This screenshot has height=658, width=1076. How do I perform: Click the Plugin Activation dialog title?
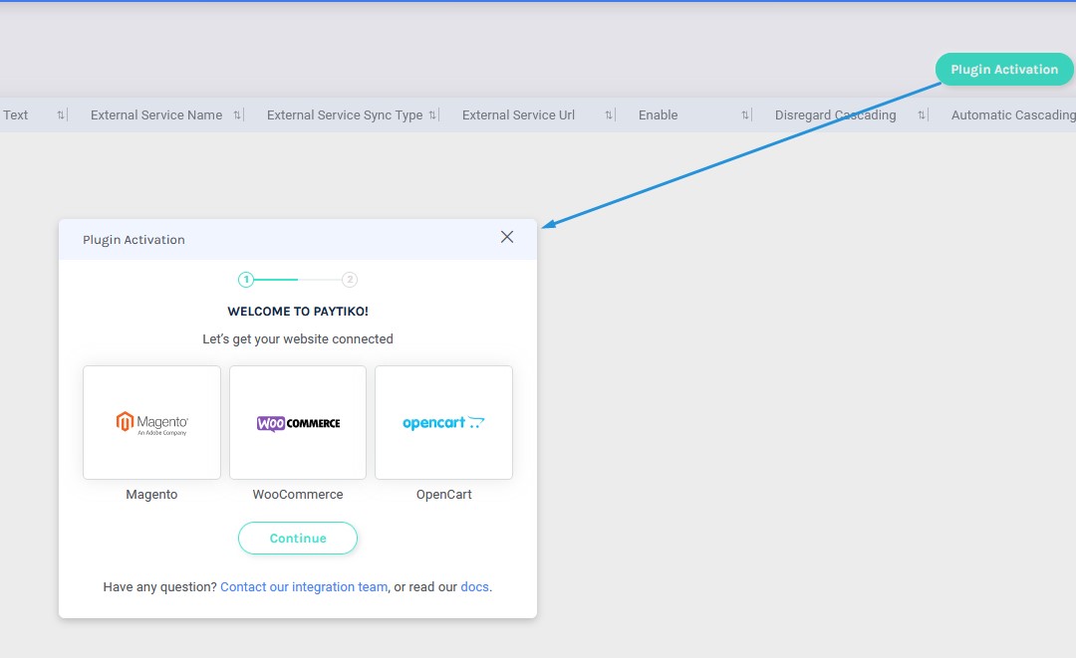(x=134, y=240)
